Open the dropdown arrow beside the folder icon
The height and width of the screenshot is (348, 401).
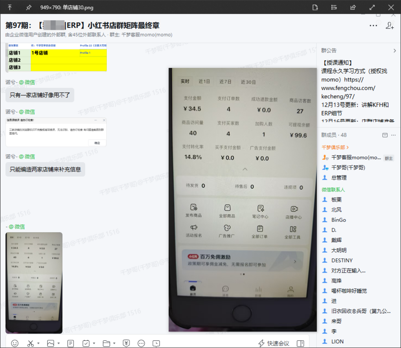(x=114, y=343)
